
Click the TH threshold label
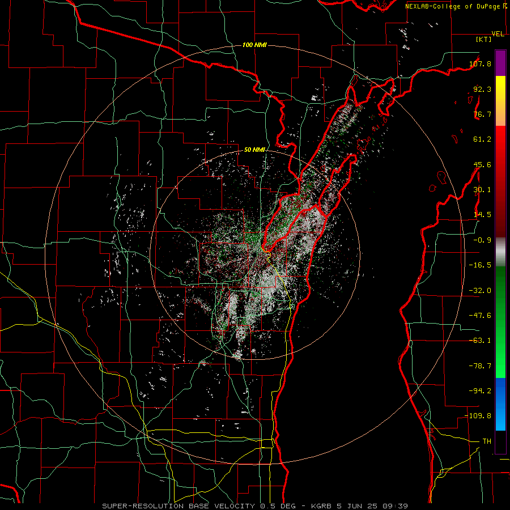point(487,441)
